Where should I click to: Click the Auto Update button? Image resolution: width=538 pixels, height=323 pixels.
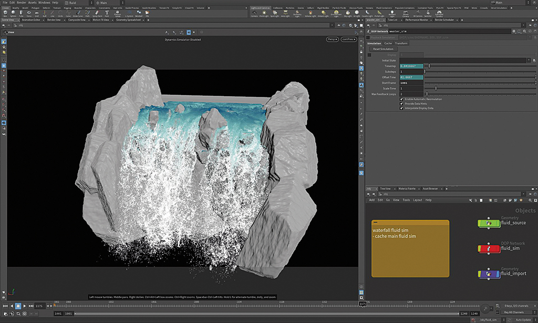click(x=522, y=319)
